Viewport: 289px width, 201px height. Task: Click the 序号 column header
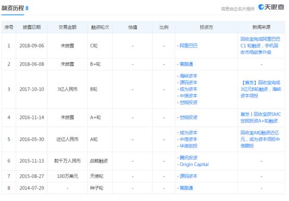coord(9,27)
